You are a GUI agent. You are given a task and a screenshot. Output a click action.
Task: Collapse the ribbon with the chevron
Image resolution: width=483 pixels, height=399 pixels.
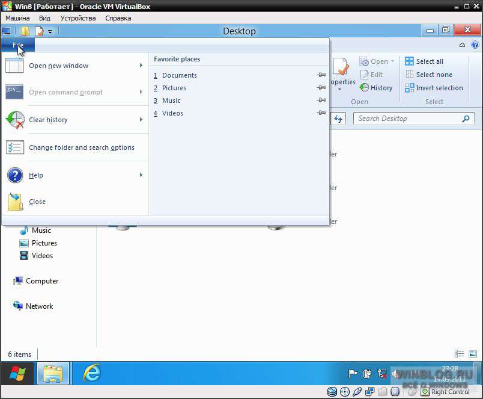pyautogui.click(x=462, y=45)
